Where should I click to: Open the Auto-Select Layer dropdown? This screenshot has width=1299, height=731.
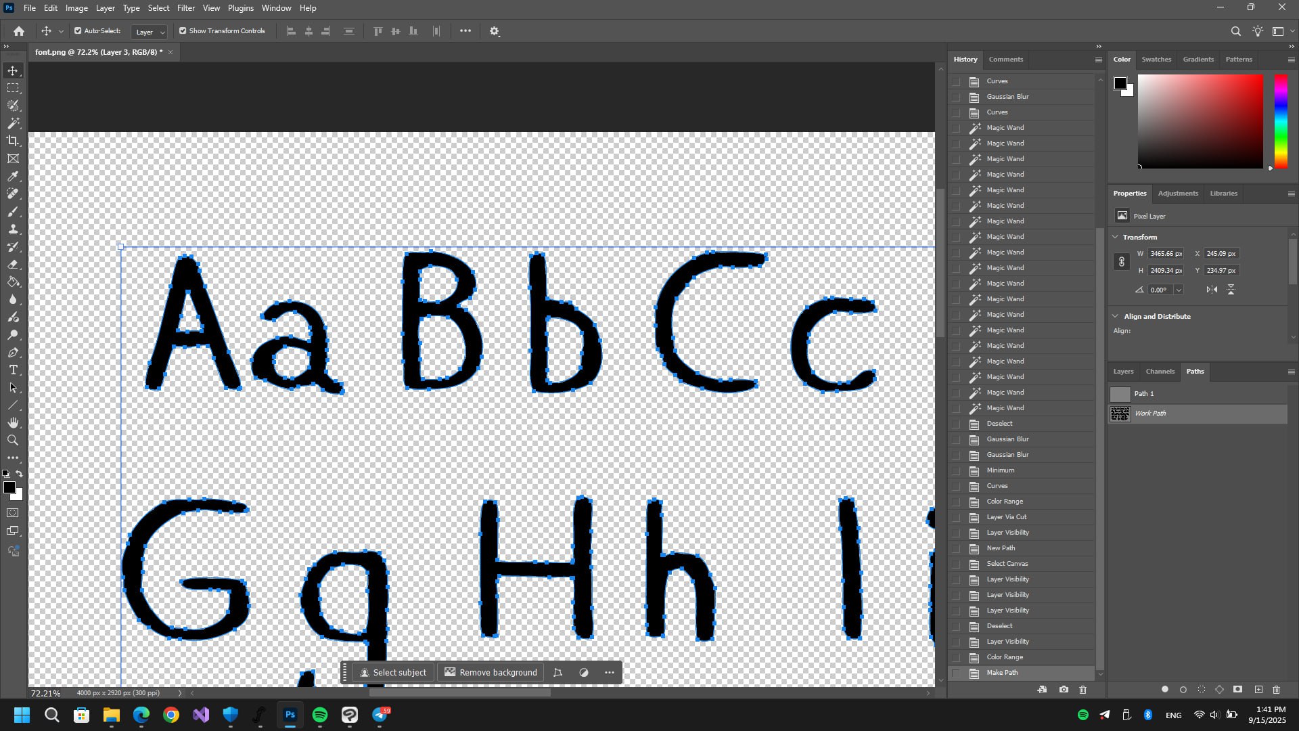149,32
